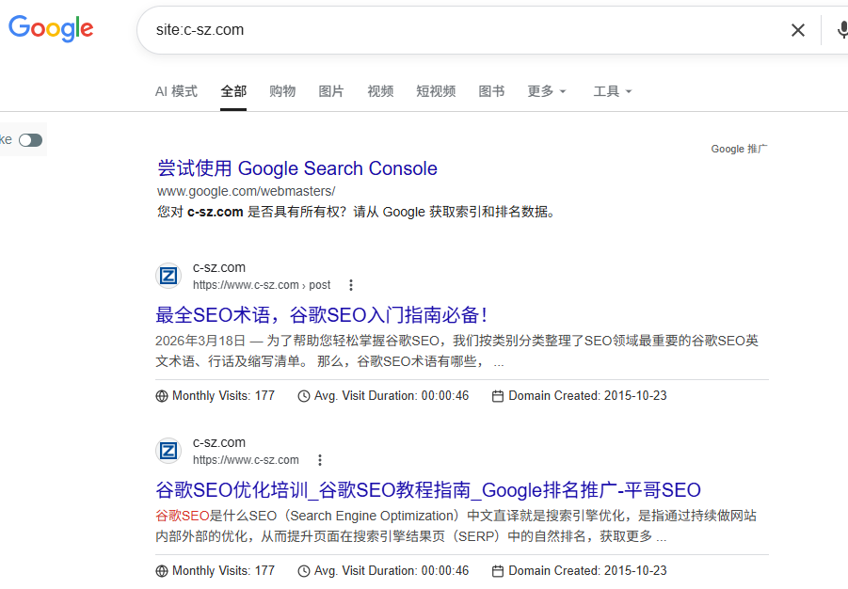Click calendar icon in first Domain Created row
The image size is (848, 589).
pyautogui.click(x=498, y=396)
